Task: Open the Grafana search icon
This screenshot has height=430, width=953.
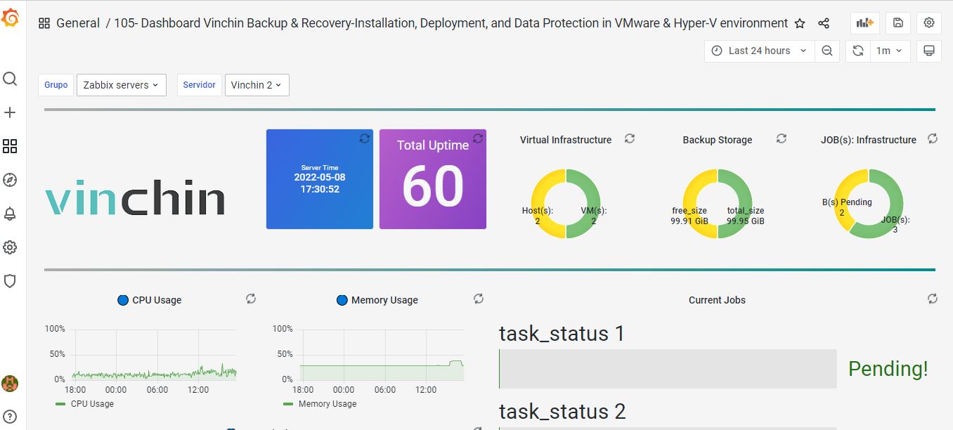Action: point(10,79)
